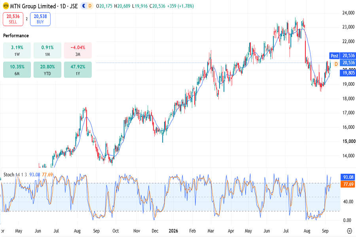
Task: Select the 3M performance tile
Action: [78, 50]
